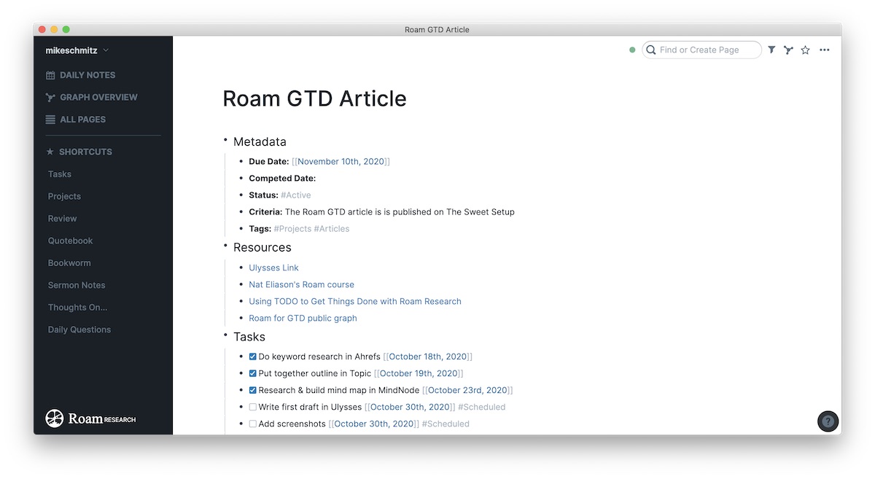The width and height of the screenshot is (875, 479).
Task: Click the Due Date bold label
Action: (269, 162)
